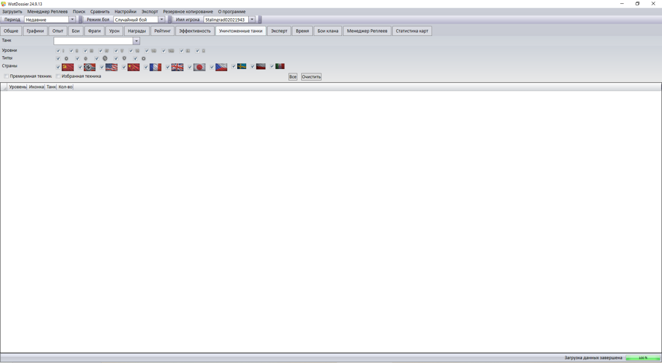Screen dimensions: 662x363
Task: Switch to the Эксперт tab
Action: coord(279,31)
